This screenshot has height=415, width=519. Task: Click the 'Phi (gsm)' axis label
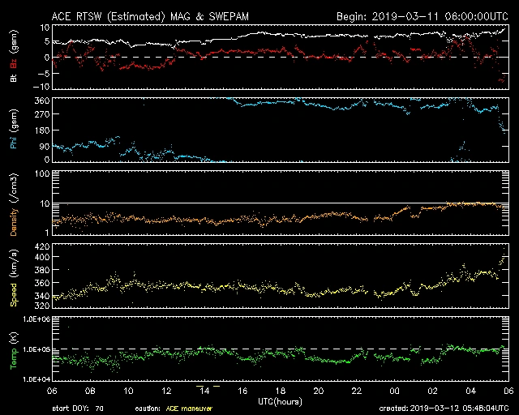coord(14,129)
